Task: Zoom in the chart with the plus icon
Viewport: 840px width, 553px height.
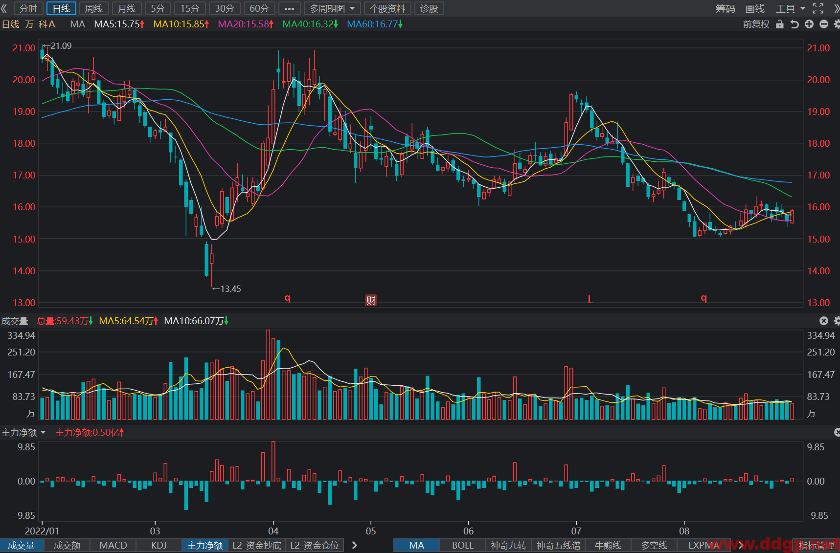Action: [x=809, y=24]
